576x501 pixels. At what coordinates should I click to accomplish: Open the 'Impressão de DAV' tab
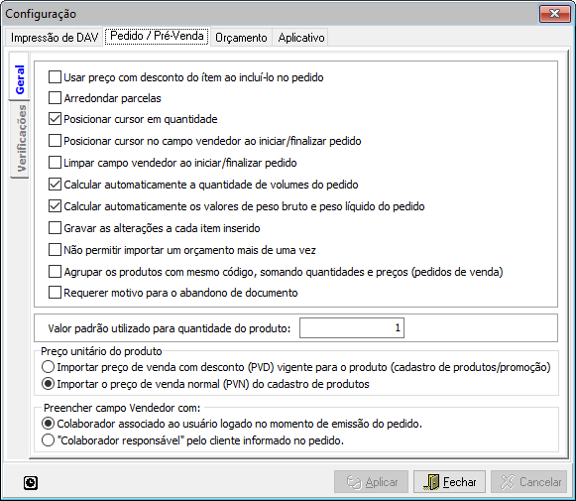(55, 38)
